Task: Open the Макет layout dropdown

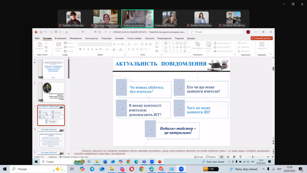Action: 69,43
